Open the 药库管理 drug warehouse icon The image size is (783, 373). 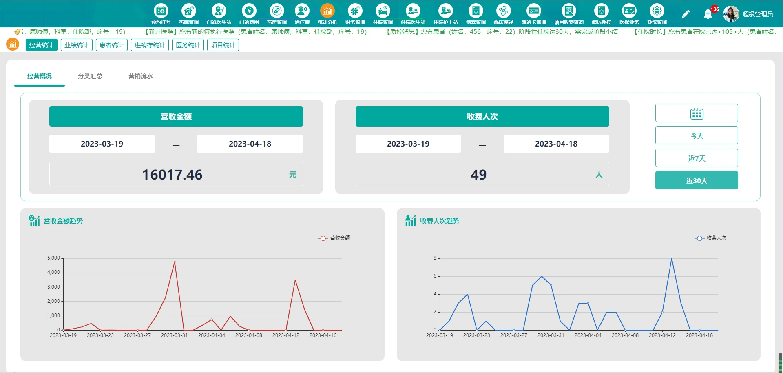point(188,13)
